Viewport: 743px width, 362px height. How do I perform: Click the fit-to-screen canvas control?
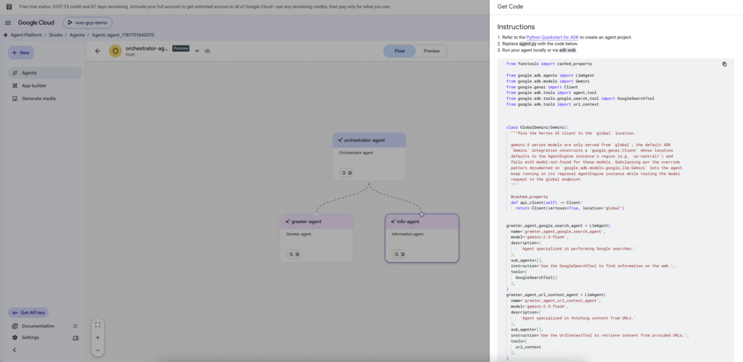(x=98, y=324)
